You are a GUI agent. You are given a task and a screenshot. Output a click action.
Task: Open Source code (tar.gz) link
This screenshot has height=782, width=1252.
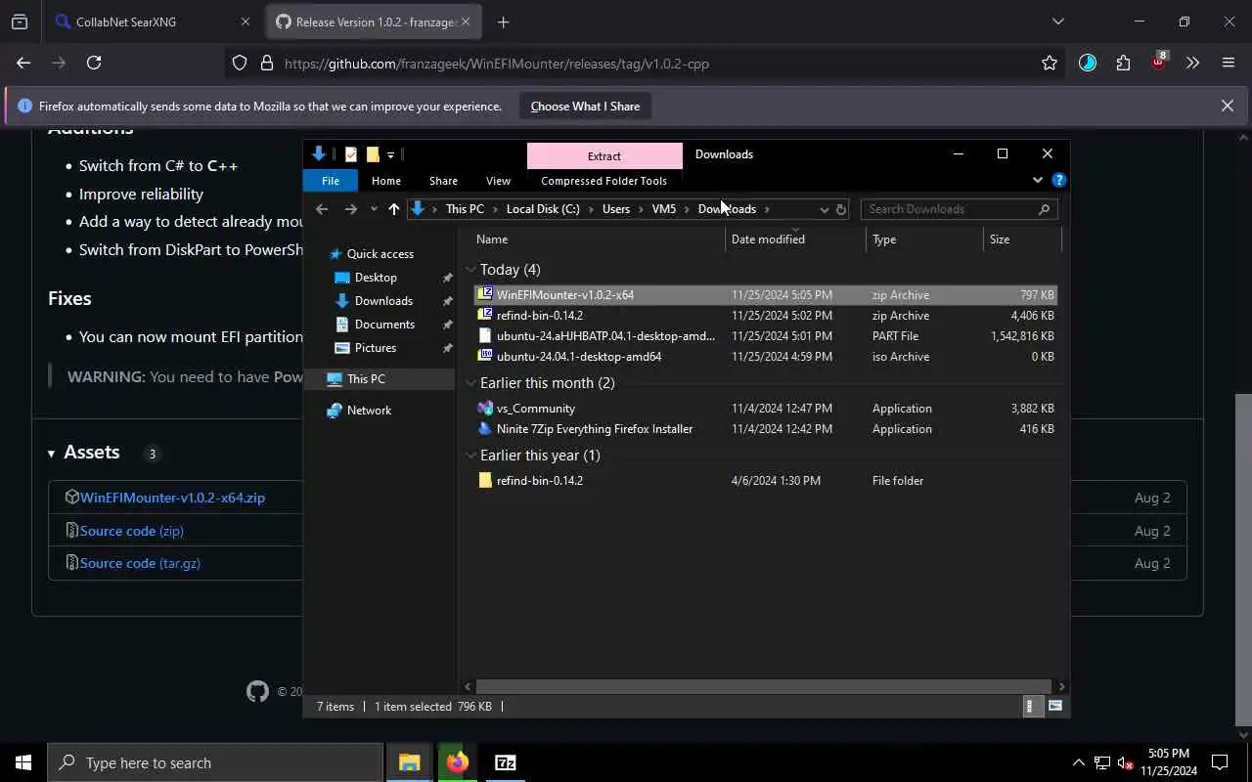pos(140,563)
